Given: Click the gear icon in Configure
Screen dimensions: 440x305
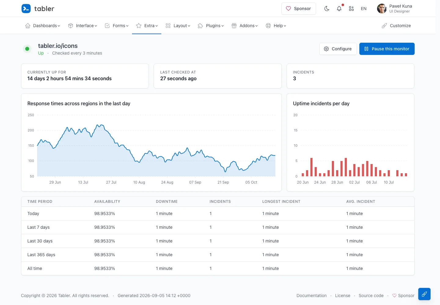Looking at the screenshot, I should point(326,49).
